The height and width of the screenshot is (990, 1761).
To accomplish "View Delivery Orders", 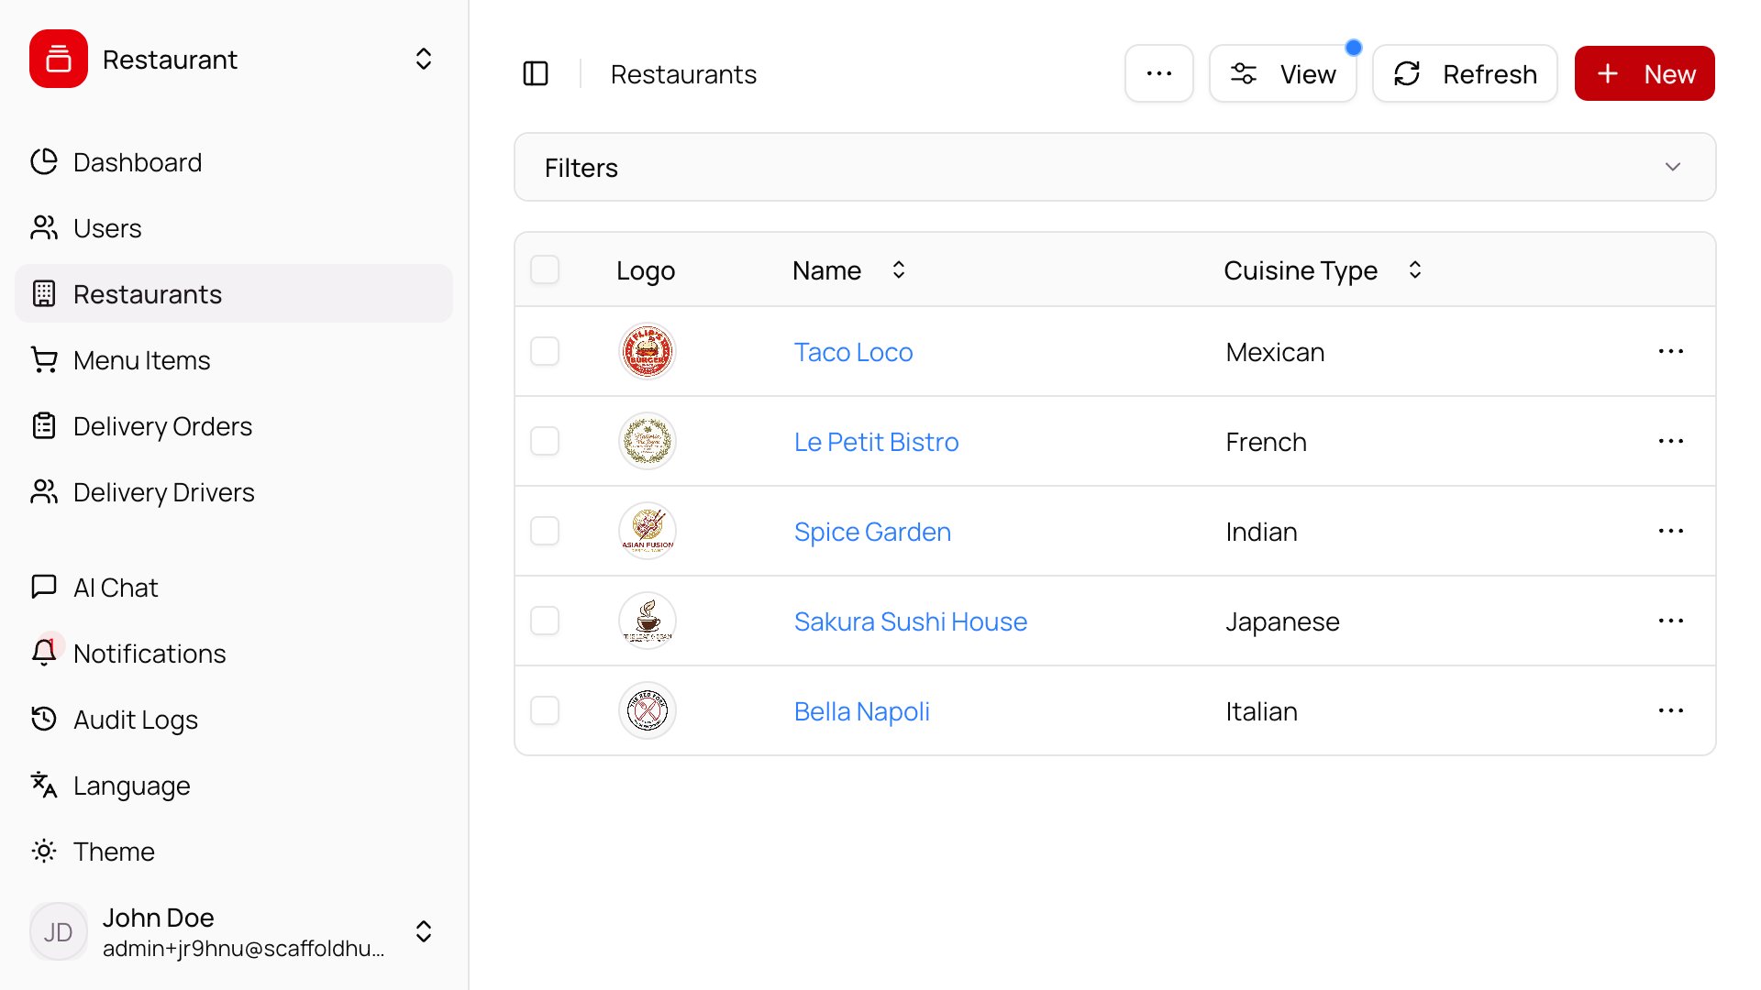I will pos(162,426).
